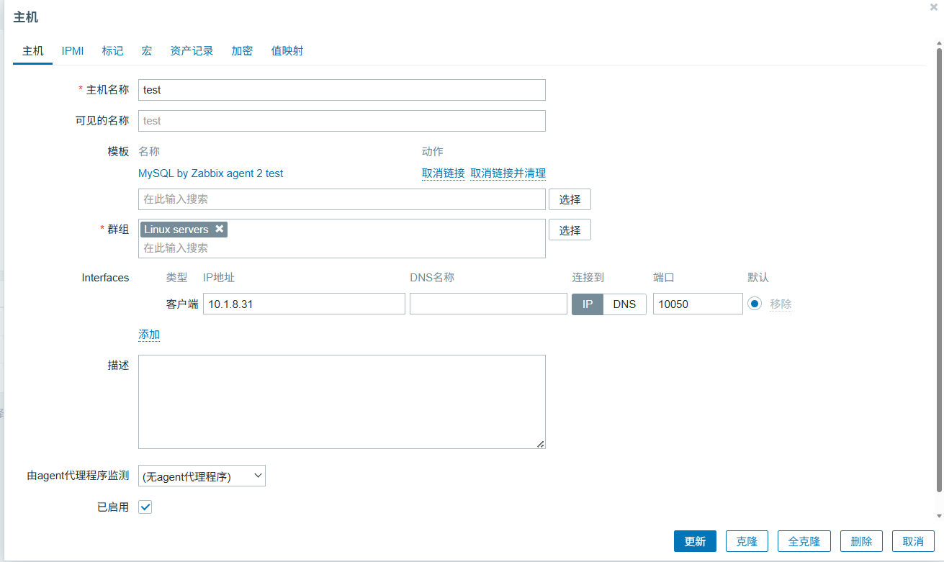
Task: Click the 克隆 button
Action: point(747,541)
